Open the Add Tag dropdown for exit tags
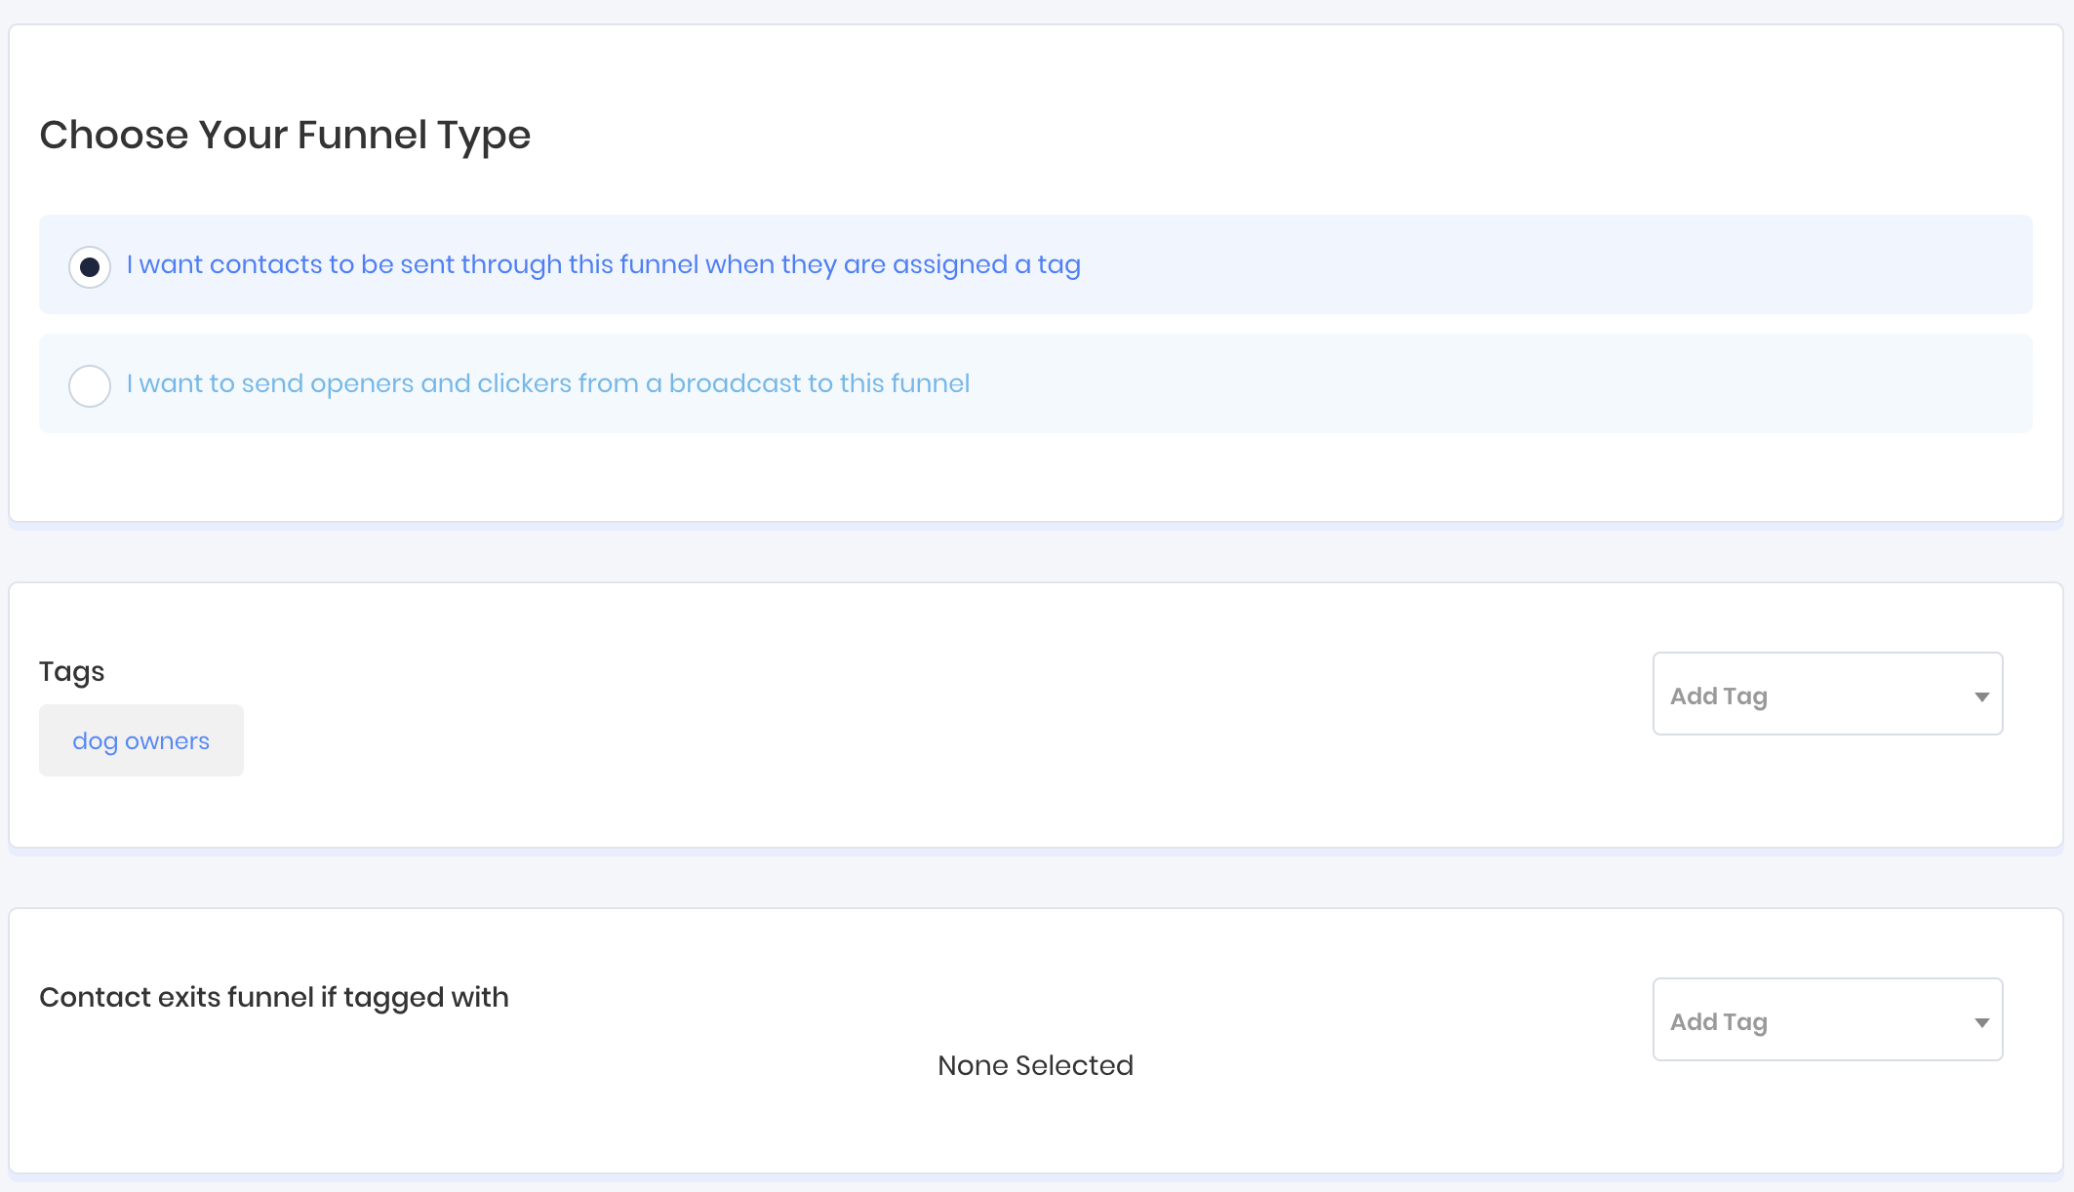Viewport: 2074px width, 1192px height. pyautogui.click(x=1826, y=1020)
